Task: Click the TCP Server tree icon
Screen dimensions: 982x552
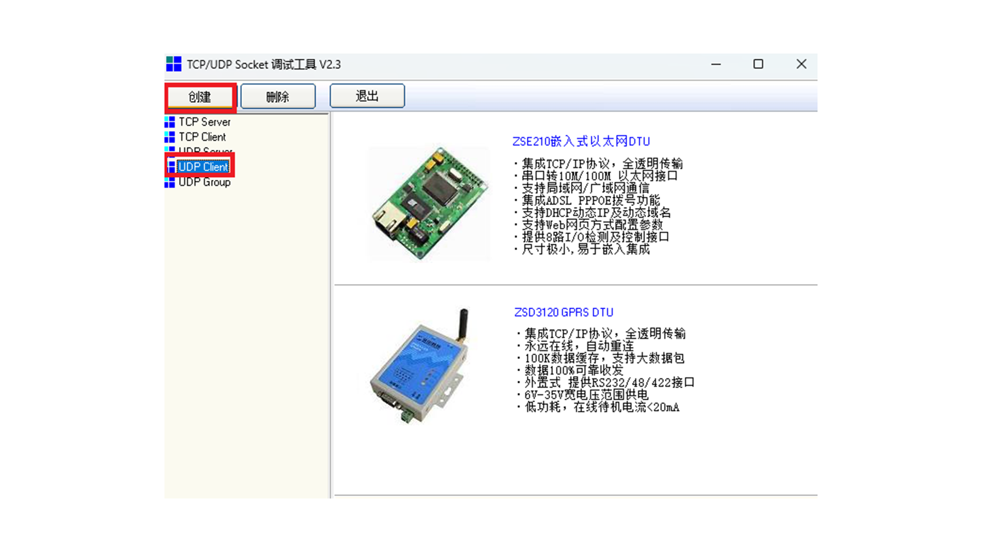Action: point(169,122)
